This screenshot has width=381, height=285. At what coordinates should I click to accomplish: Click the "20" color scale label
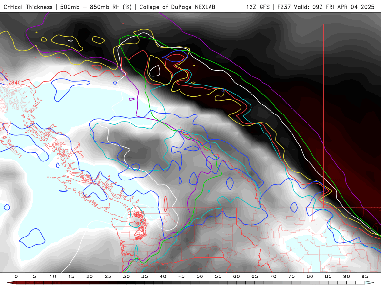90,276
